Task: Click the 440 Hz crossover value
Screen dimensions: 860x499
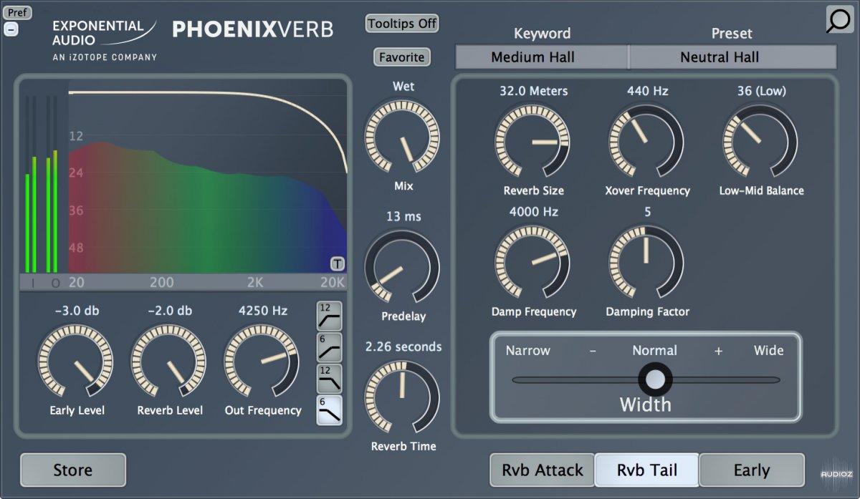Action: [x=647, y=91]
